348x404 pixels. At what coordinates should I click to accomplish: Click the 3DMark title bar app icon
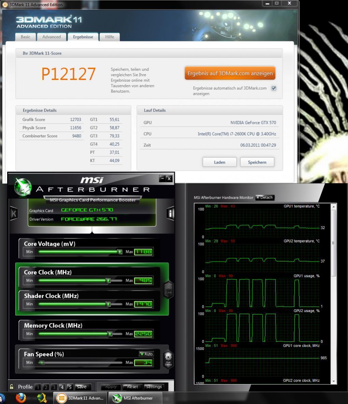point(5,5)
